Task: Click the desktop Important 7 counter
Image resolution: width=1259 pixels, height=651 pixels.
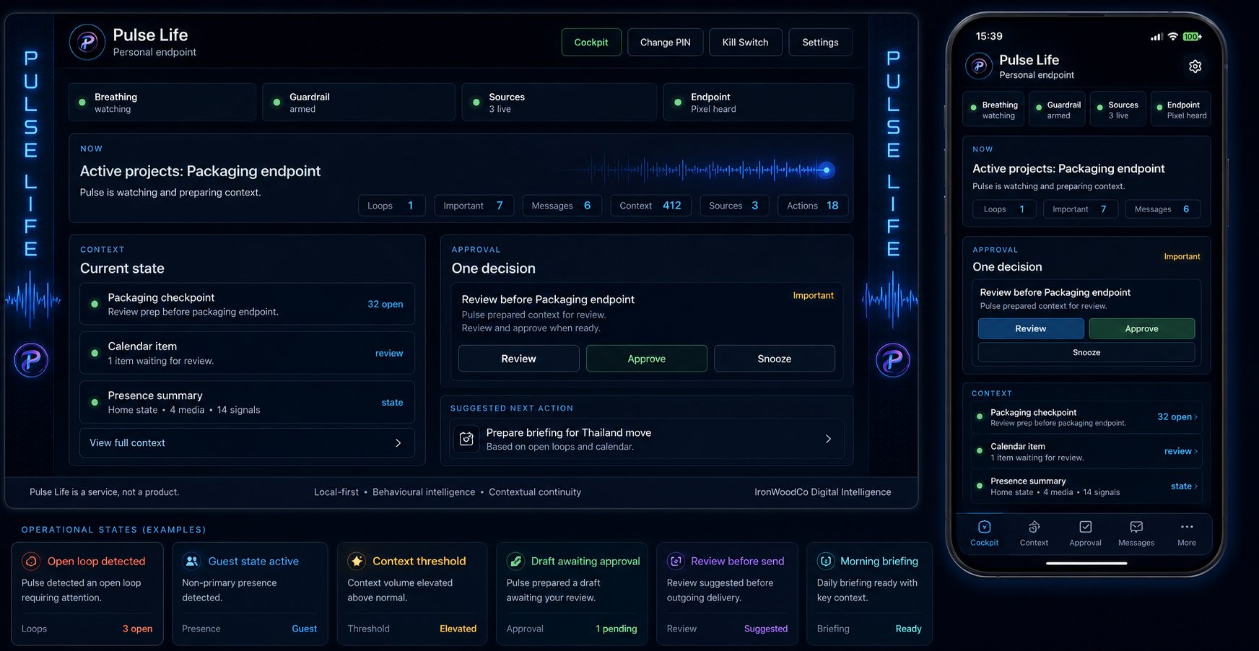Action: 474,206
